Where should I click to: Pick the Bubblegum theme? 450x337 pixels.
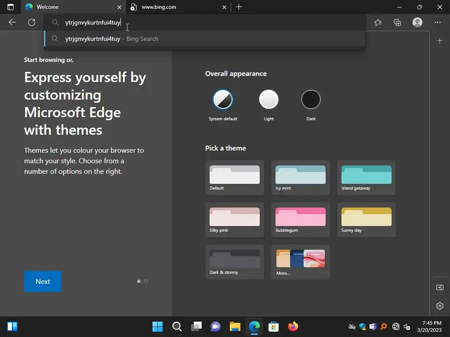pyautogui.click(x=301, y=220)
